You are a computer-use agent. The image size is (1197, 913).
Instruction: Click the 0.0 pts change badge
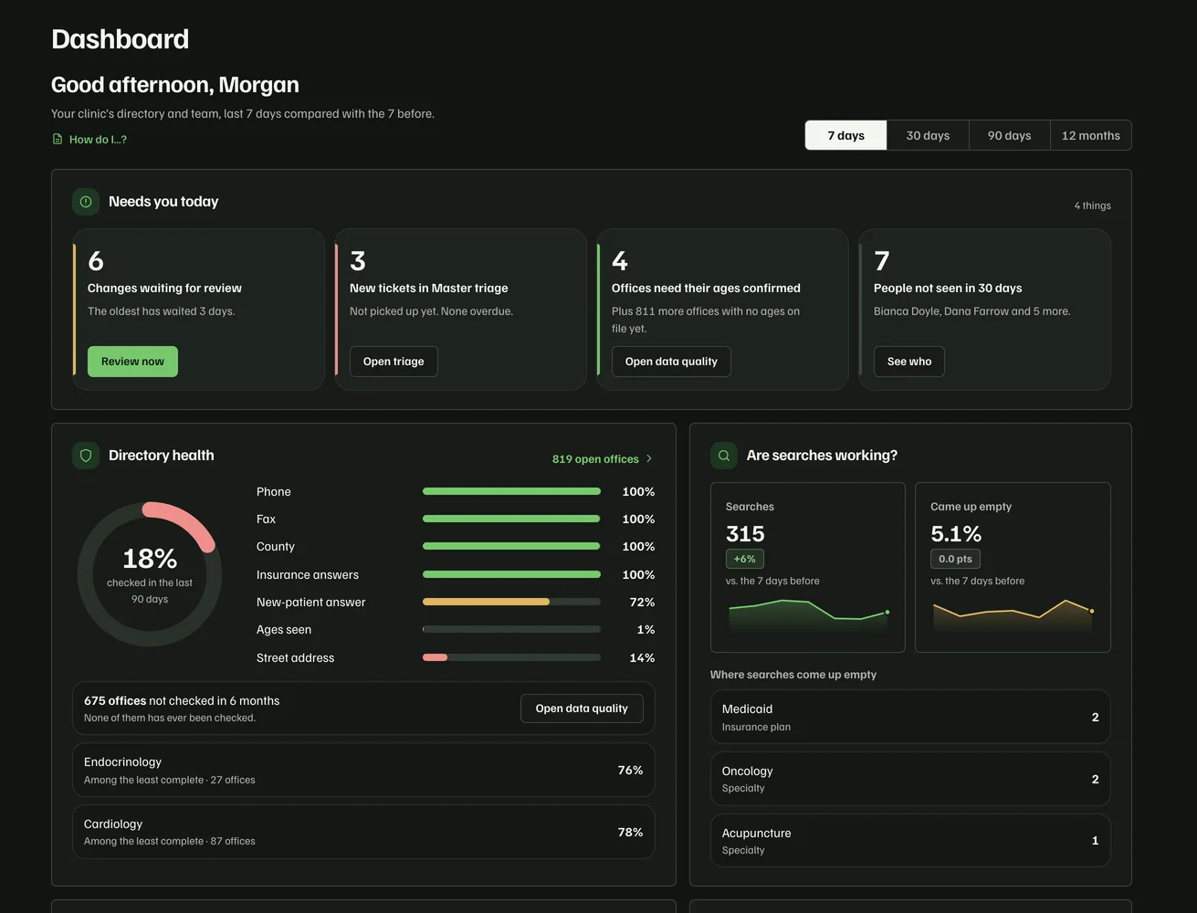tap(955, 559)
